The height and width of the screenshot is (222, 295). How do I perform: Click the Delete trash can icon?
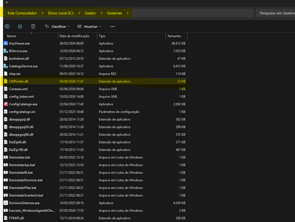33,26
